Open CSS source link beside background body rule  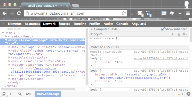161,71
